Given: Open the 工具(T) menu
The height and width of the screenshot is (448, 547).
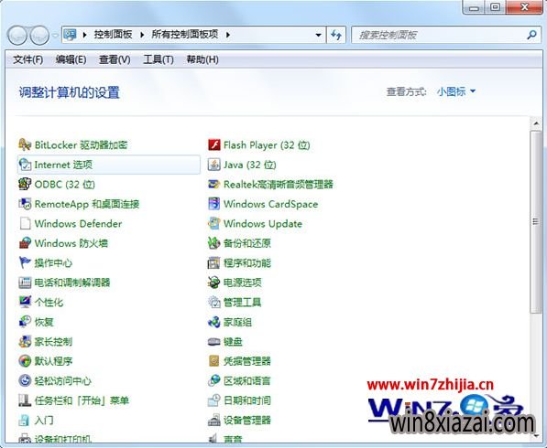Looking at the screenshot, I should 159,59.
